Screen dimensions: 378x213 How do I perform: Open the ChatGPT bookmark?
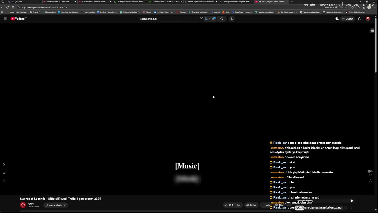click(x=35, y=12)
